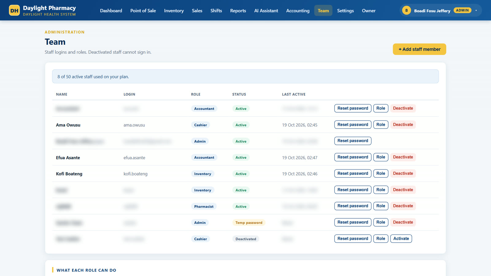Image resolution: width=491 pixels, height=276 pixels.
Task: Click the efua.asante login cell
Action: pyautogui.click(x=134, y=158)
